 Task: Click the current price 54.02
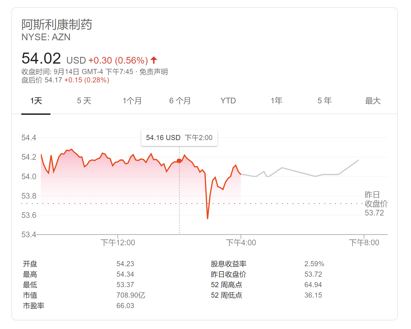coord(41,59)
